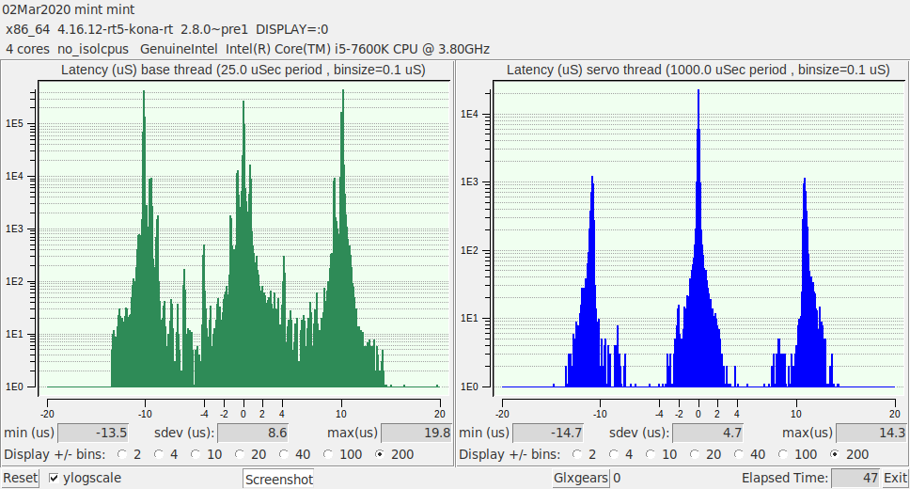Viewport: 910px width, 489px height.
Task: Click the blue servo thread histogram plot
Action: [698, 238]
